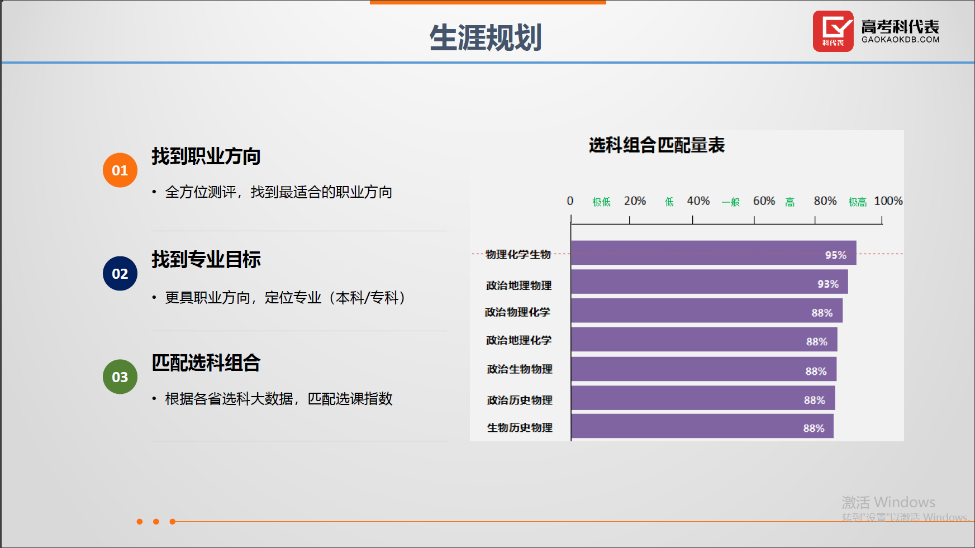
Task: Click the bullet text about 本科/专科
Action: coord(285,298)
